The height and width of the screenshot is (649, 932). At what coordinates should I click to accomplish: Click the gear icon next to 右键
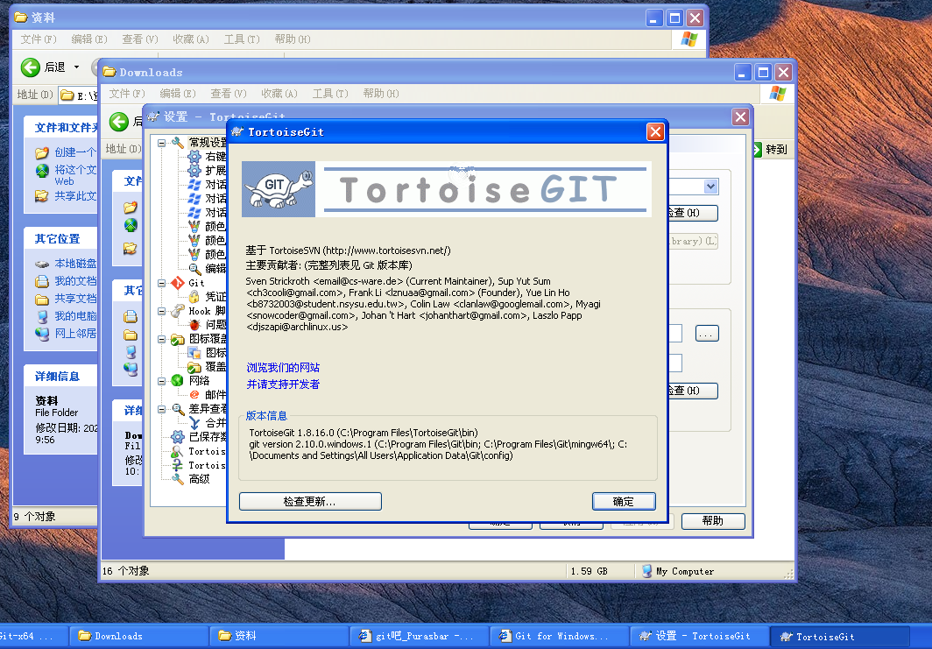pyautogui.click(x=194, y=157)
